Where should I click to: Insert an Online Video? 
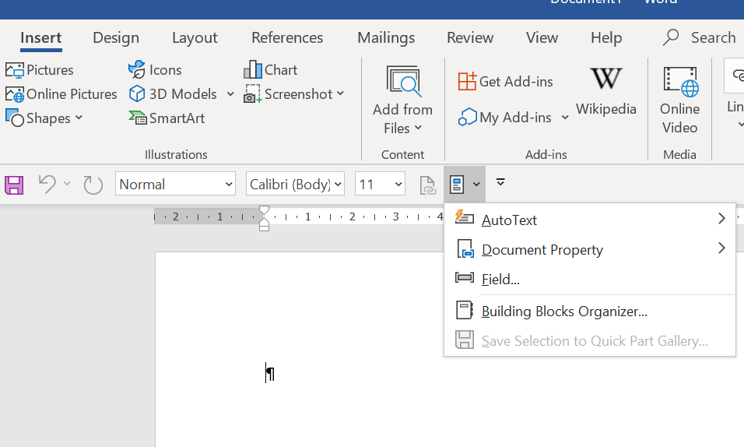click(679, 100)
